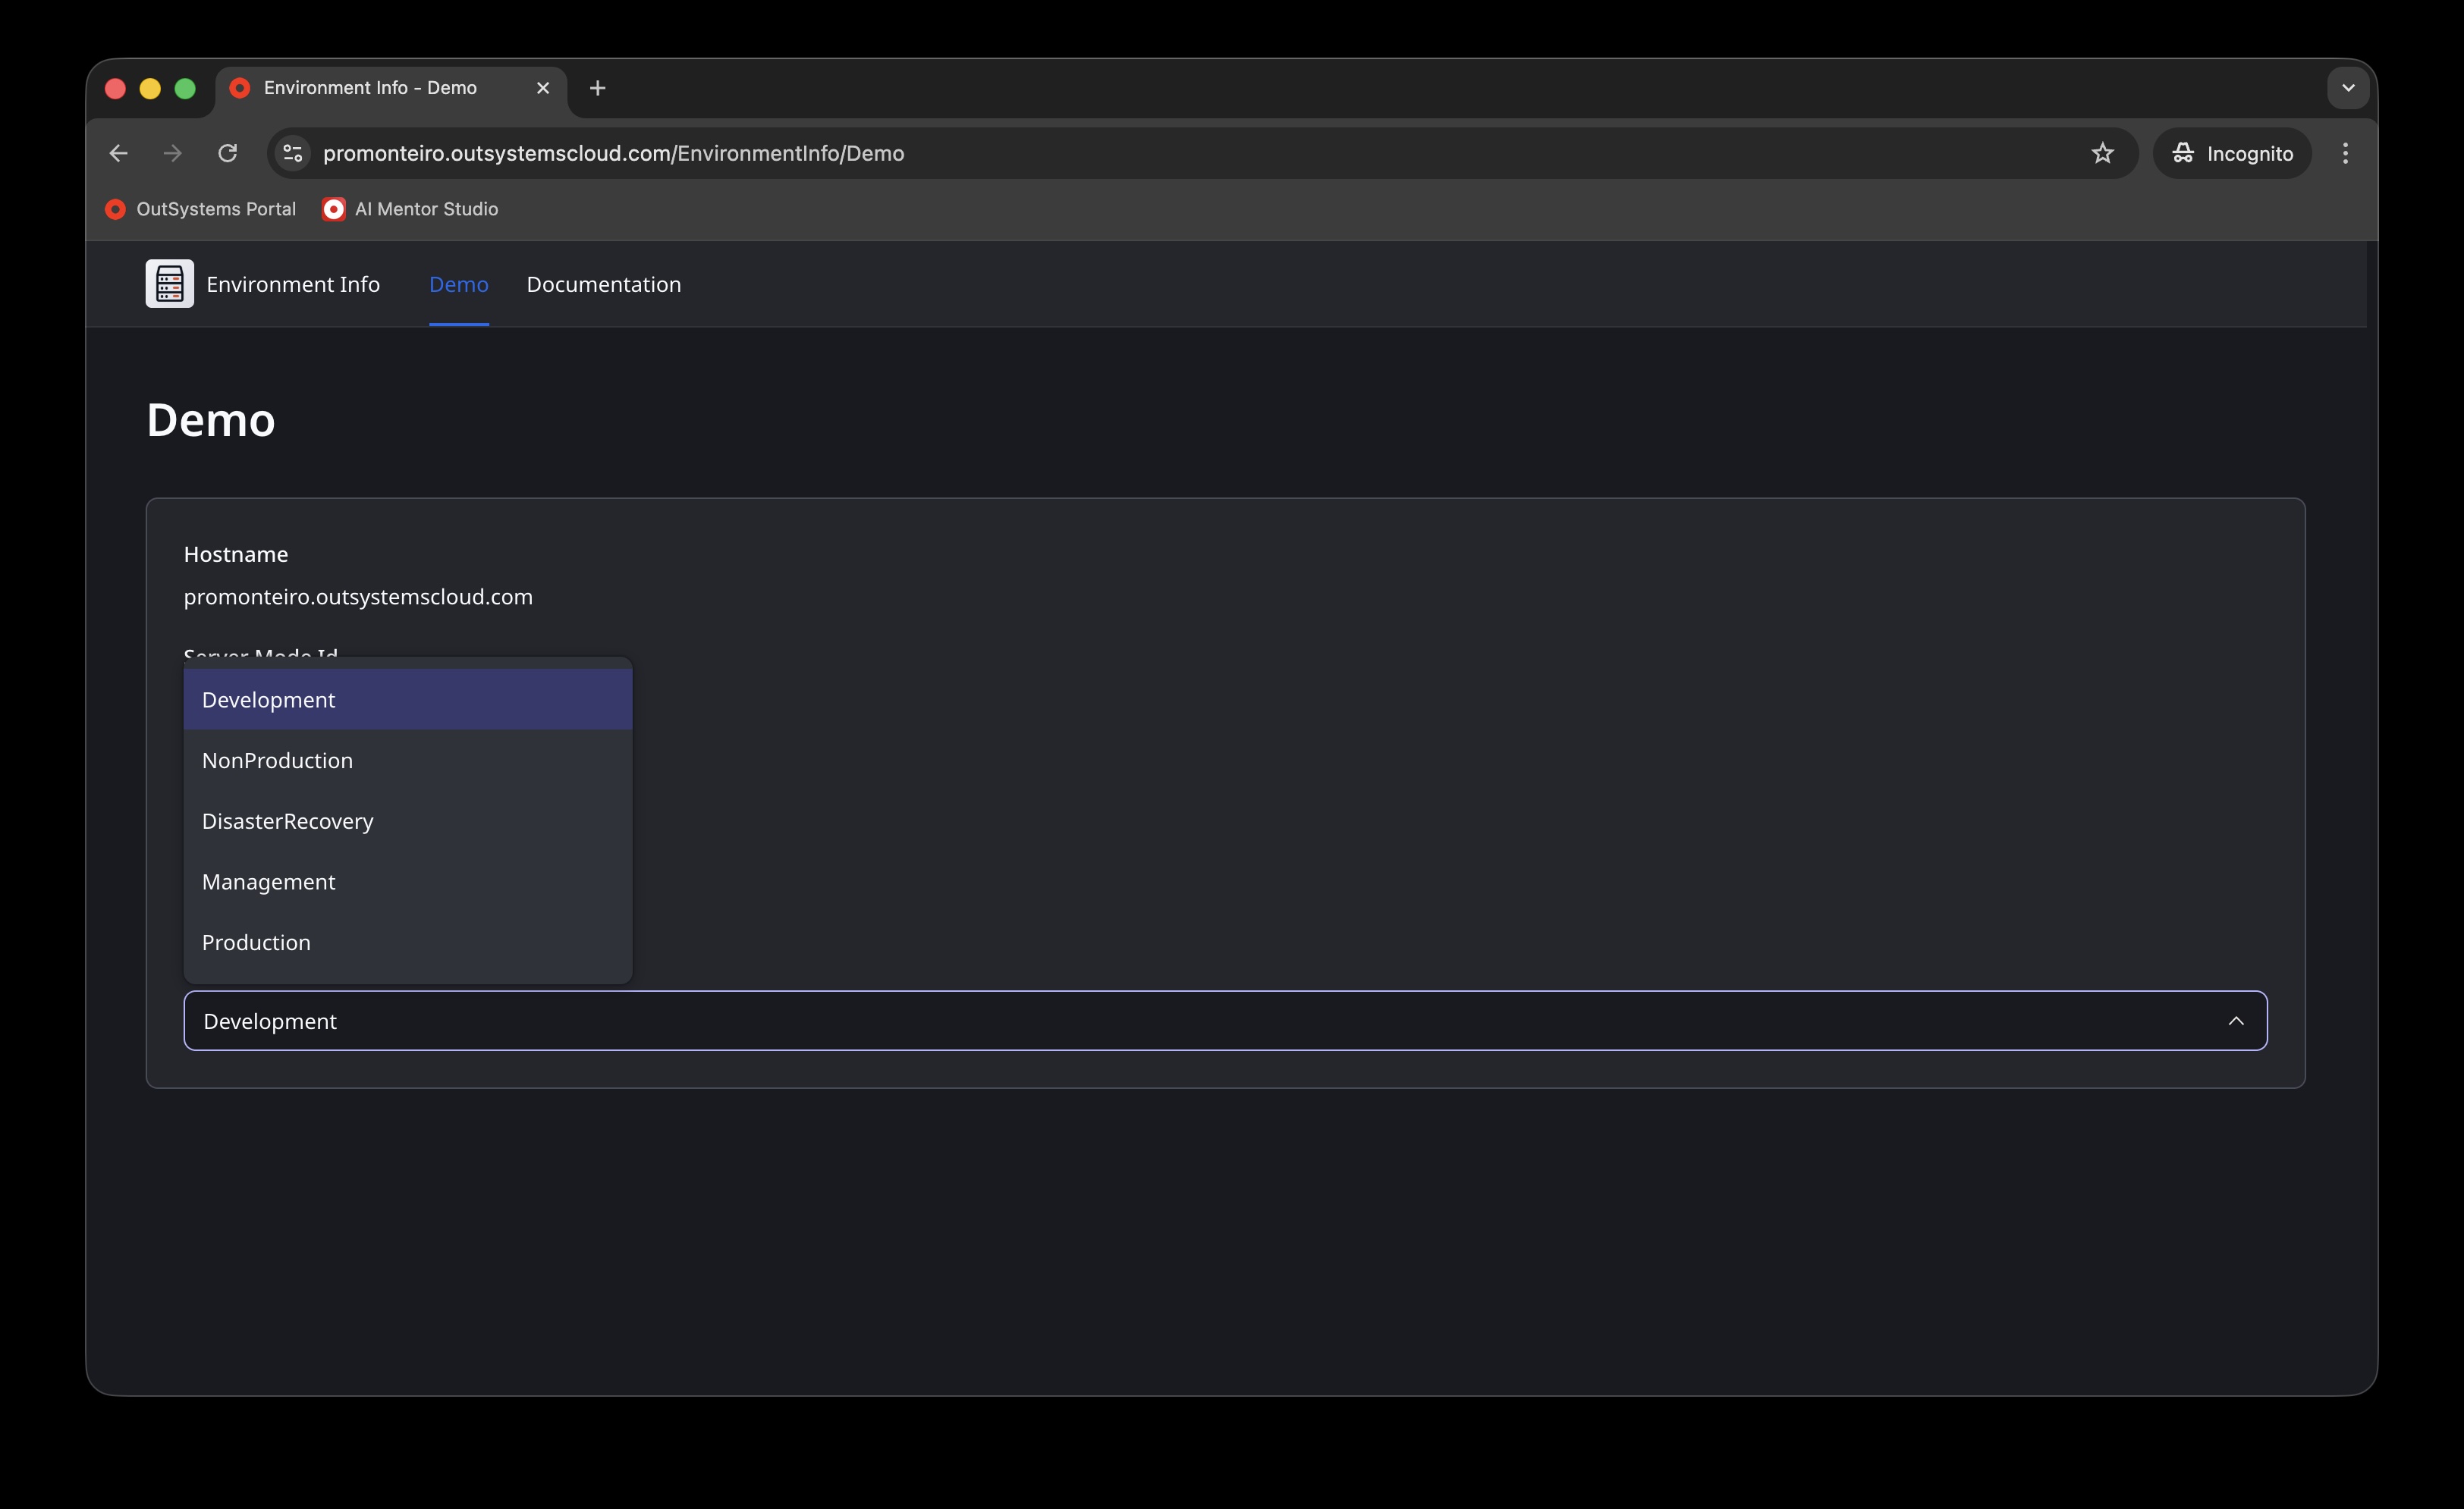Choose the DisasterRecovery option
Screen dimensions: 2464x1509
coord(408,821)
